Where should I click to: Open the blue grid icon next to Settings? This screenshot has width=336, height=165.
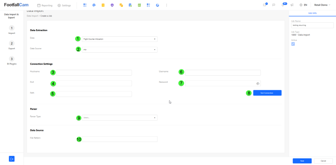point(85,5)
